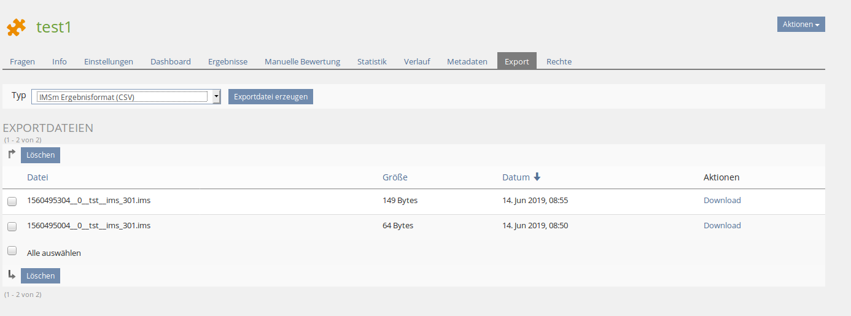Check the 1560495004 export file checkbox
This screenshot has width=851, height=316.
pyautogui.click(x=12, y=226)
